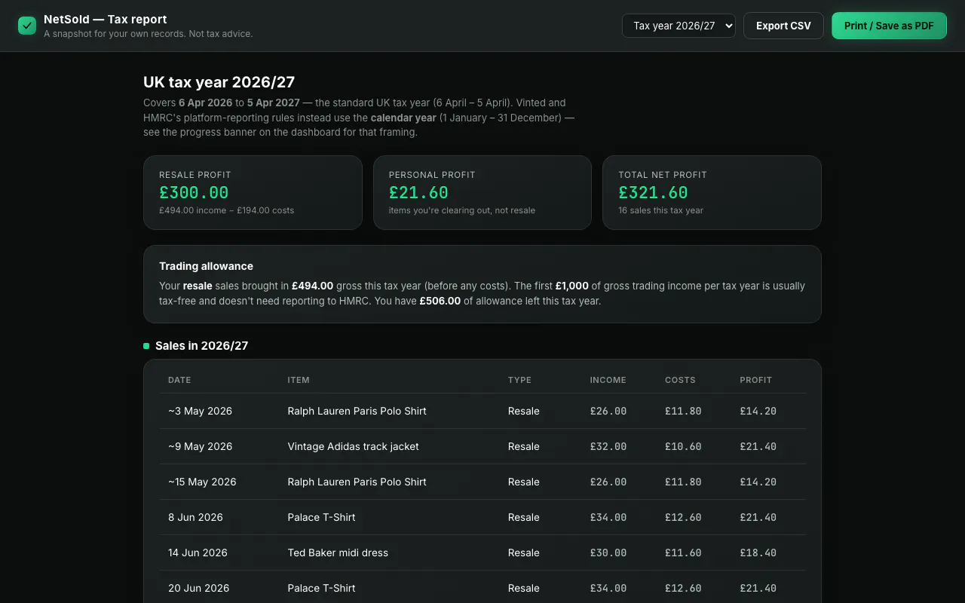Viewport: 965px width, 603px height.
Task: Click 'items you're clearing out, not resale' caption
Action: coord(462,210)
